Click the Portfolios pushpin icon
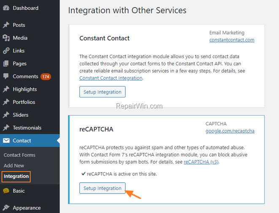The image size is (279, 213). pyautogui.click(x=6, y=102)
